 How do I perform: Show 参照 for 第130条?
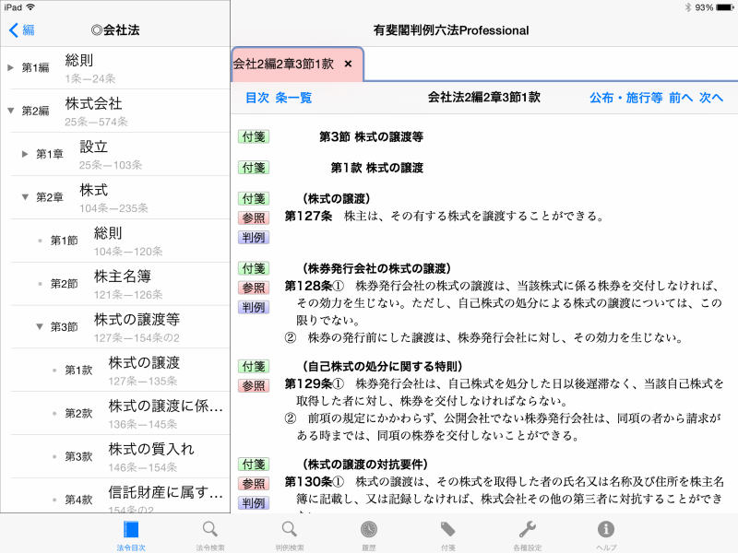pyautogui.click(x=254, y=484)
